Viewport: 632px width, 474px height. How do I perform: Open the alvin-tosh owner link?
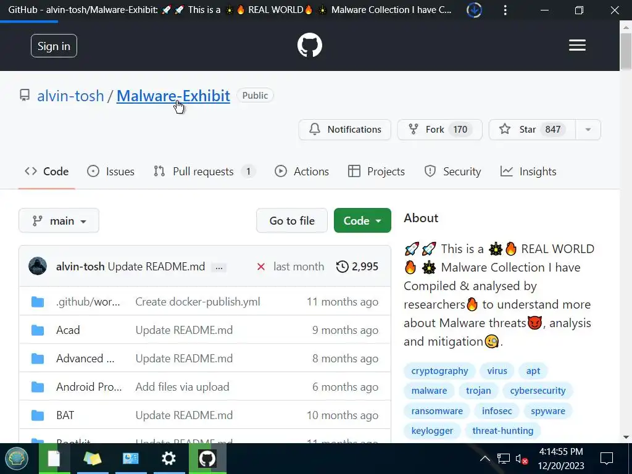pos(70,96)
